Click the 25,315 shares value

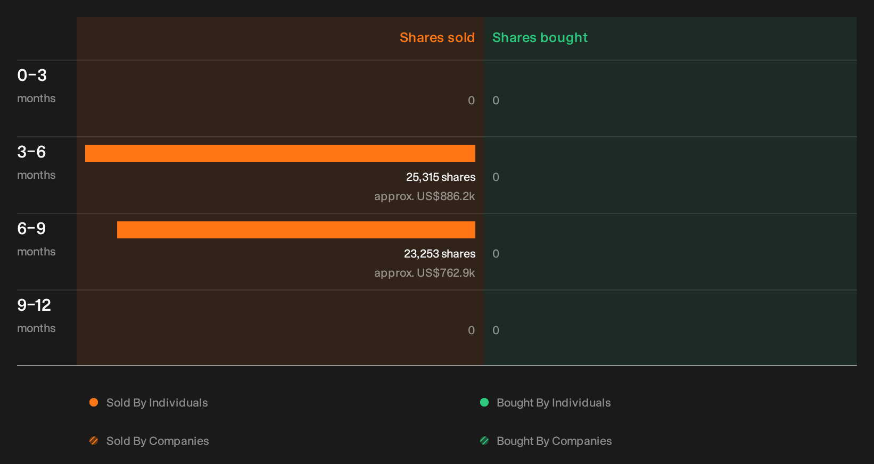pyautogui.click(x=441, y=177)
